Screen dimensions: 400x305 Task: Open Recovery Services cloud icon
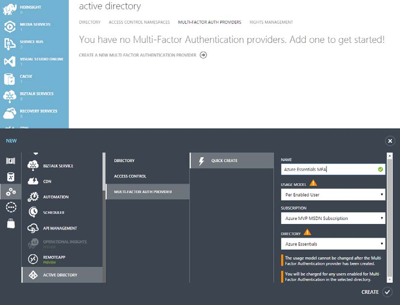[10, 113]
